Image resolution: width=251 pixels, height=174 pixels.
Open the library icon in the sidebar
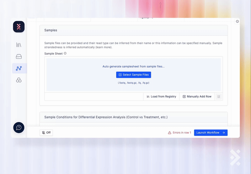click(x=19, y=45)
